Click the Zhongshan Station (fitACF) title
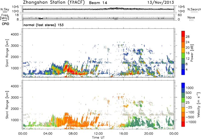This screenshot has height=139, width=201. pos(54,3)
